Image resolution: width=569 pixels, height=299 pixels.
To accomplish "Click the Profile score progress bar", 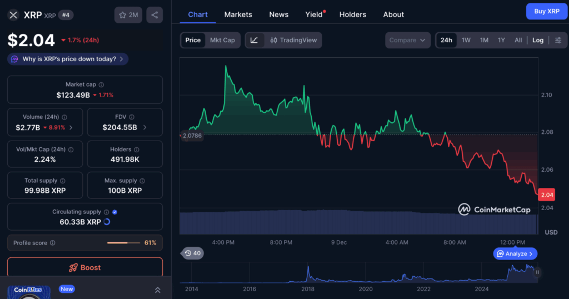I will tap(124, 243).
